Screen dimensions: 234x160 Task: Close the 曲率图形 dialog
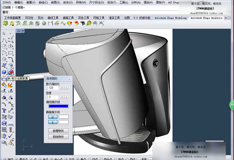69,79
